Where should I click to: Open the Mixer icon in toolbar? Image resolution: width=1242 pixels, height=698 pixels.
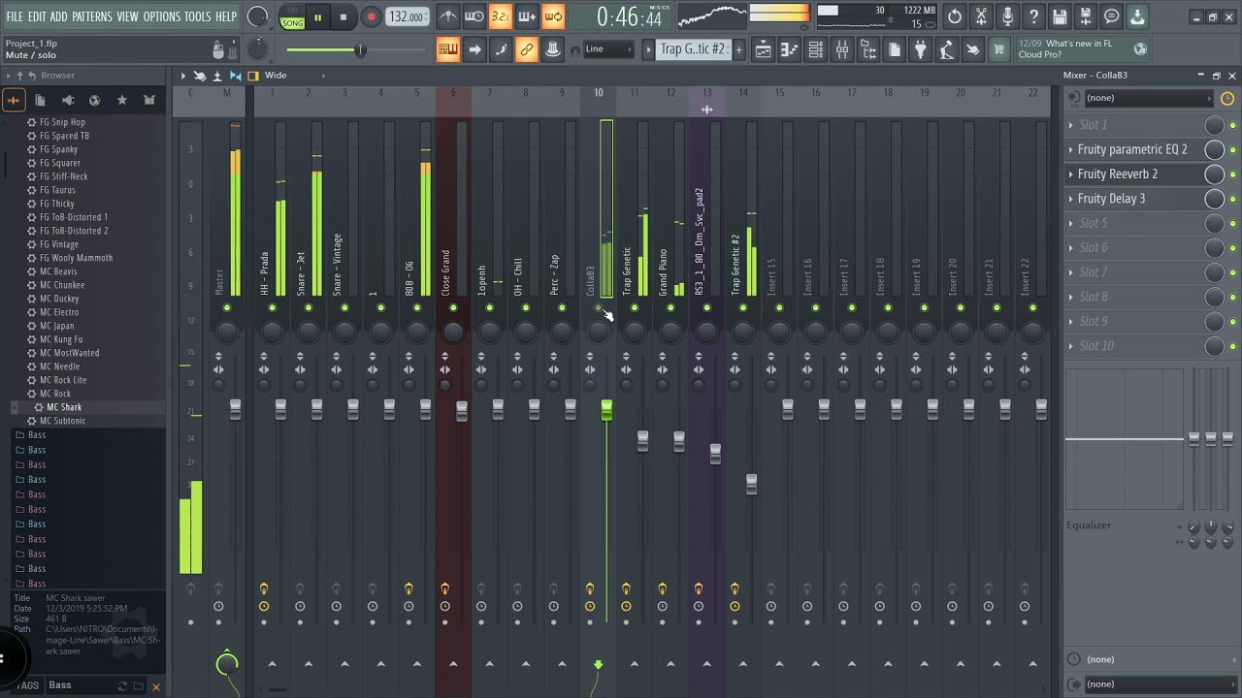[842, 49]
